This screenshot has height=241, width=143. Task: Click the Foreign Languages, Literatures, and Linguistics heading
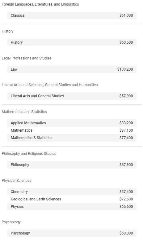[40, 4]
